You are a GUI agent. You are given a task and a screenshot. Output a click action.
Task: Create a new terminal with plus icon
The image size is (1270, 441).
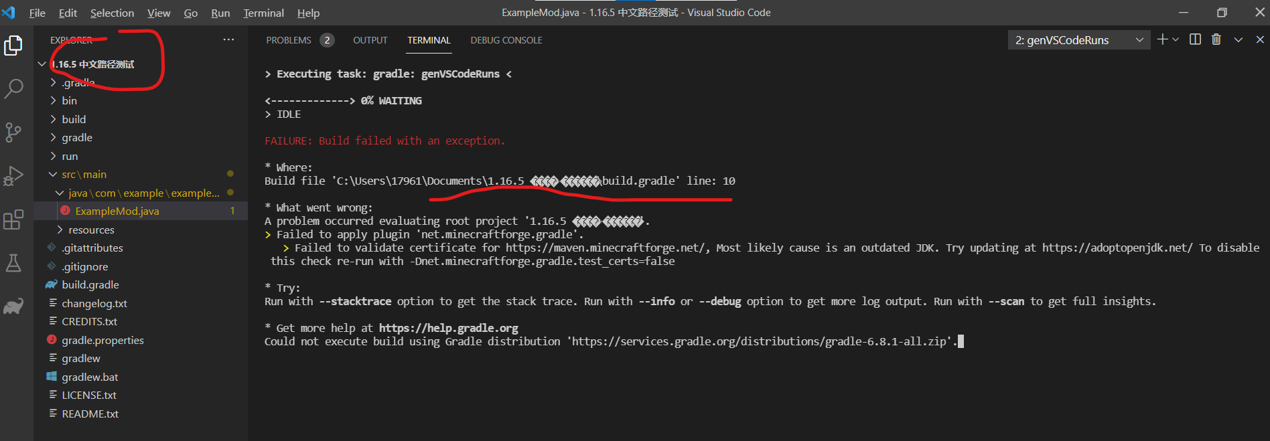click(1162, 40)
